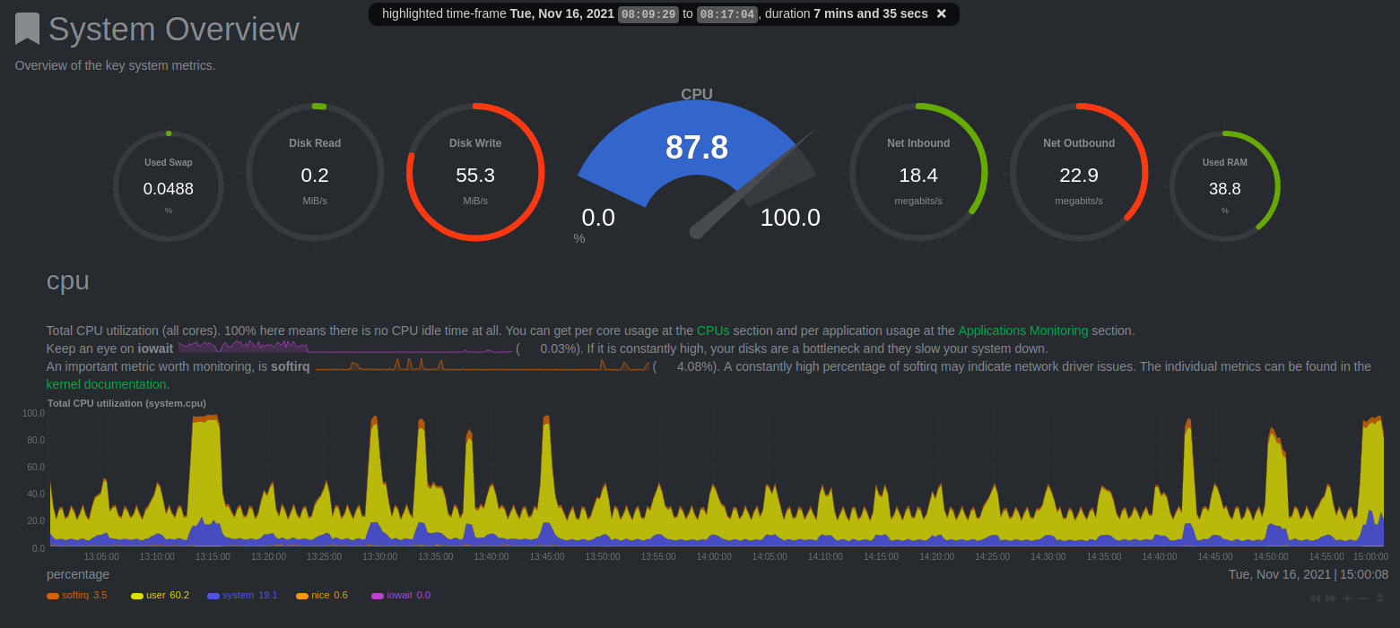
Task: Click the chart vertical resize handle icon
Action: (1380, 598)
